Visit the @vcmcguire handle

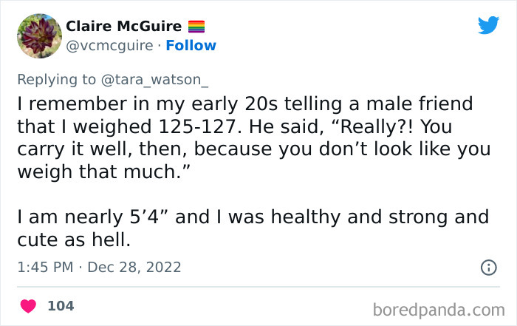click(x=107, y=46)
